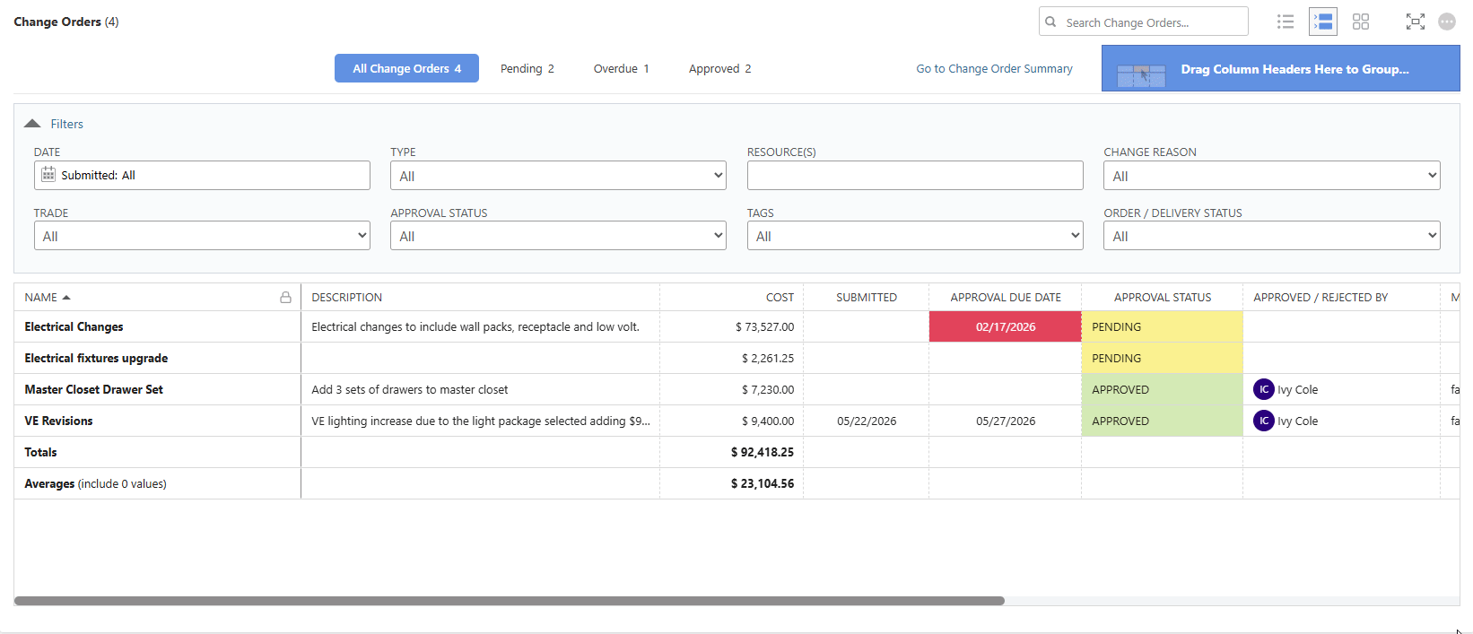
Task: Click submitted date 05/22/2026
Action: (x=867, y=421)
